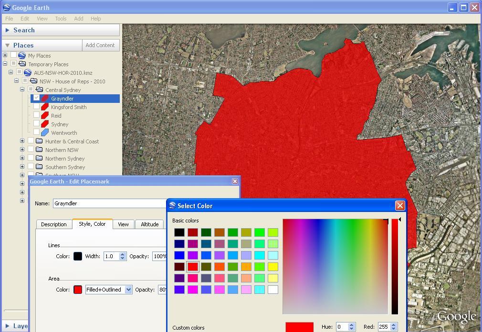Close the Select Color dialog
The image size is (482, 332).
[x=400, y=206]
